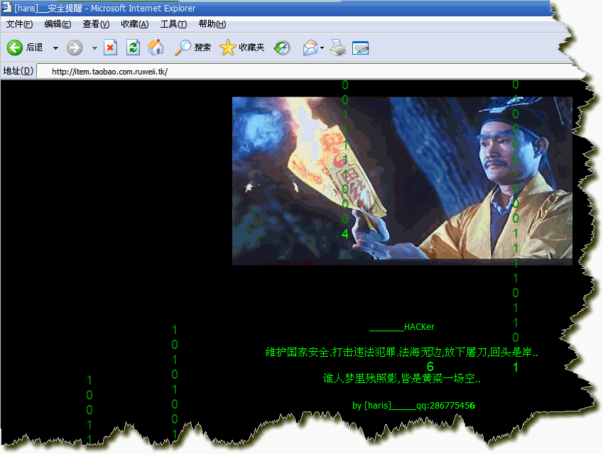This screenshot has height=454, width=603.
Task: Click the ________HACKer text
Action: click(x=402, y=327)
